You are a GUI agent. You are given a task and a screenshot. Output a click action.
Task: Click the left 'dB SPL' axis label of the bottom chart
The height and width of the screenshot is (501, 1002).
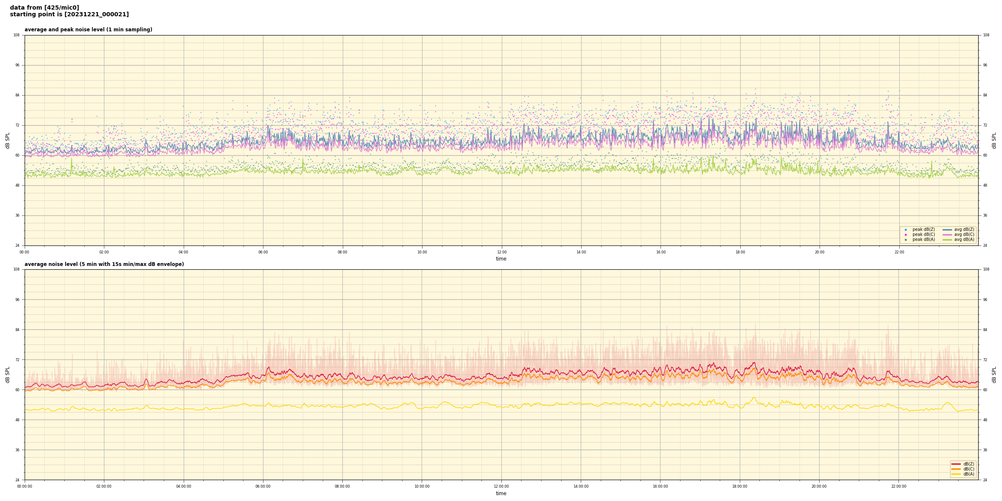click(8, 374)
